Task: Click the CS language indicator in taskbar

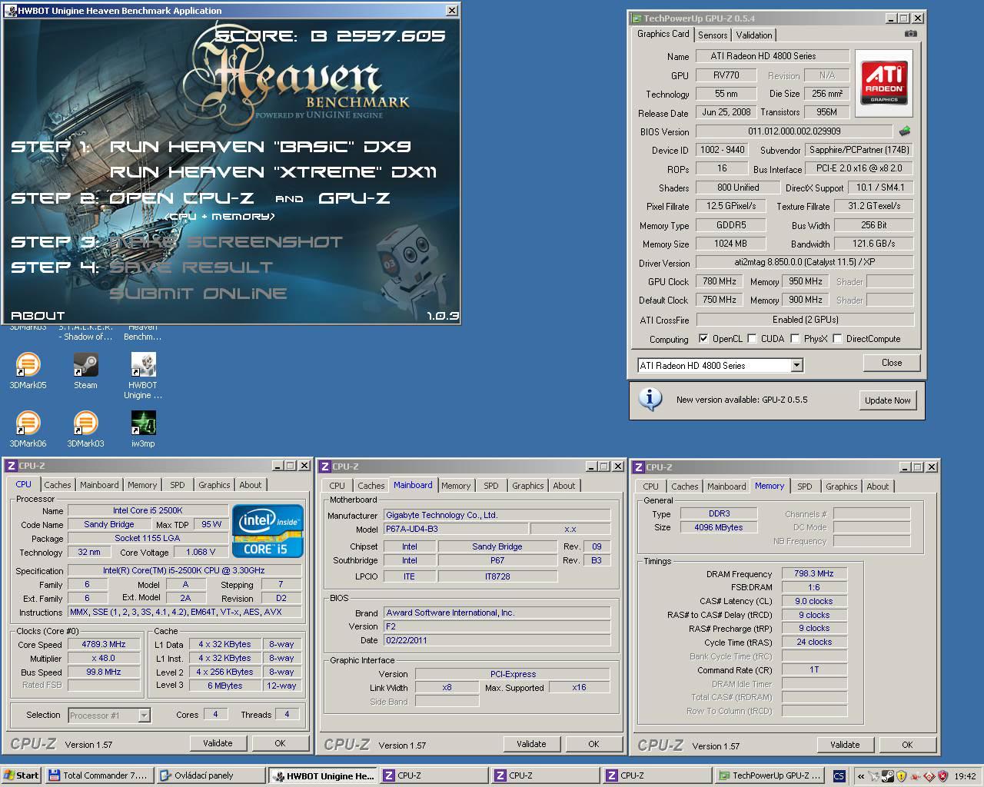Action: coord(839,776)
